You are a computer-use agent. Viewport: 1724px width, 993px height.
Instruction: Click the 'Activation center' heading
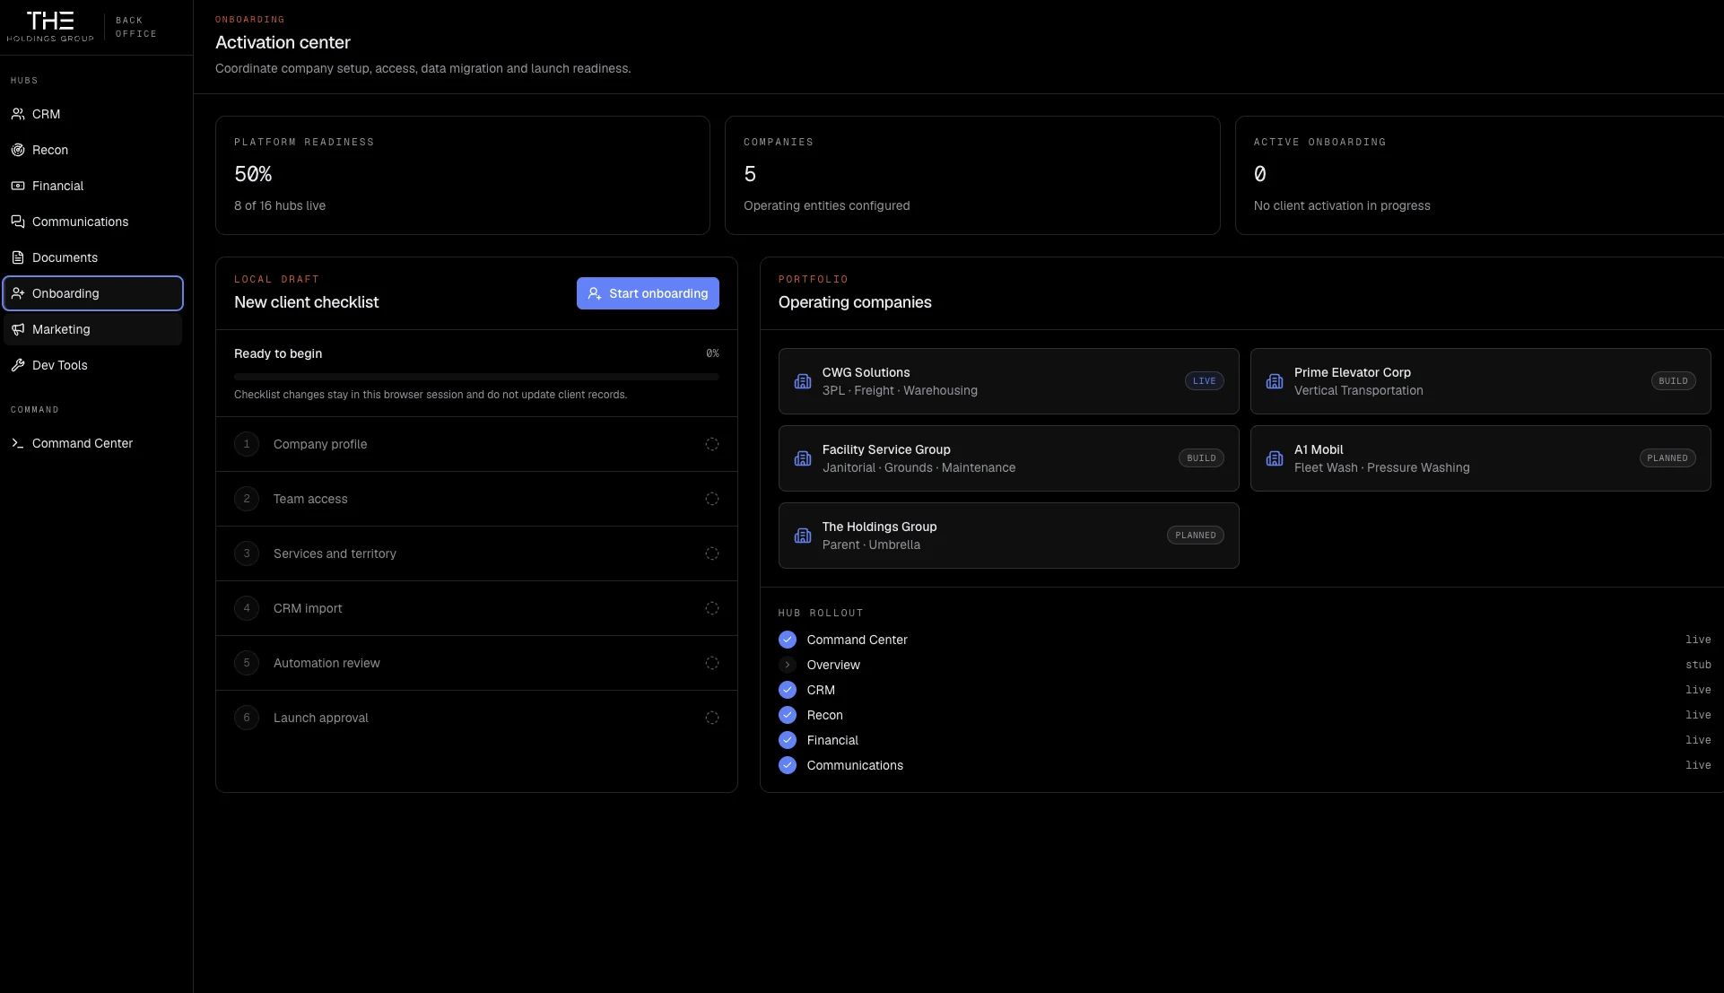tap(283, 42)
